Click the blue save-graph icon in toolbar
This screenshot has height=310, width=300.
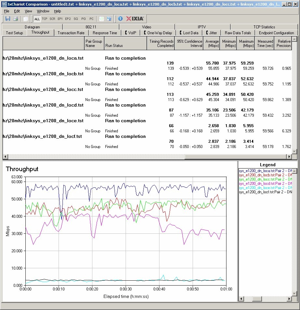[109, 19]
